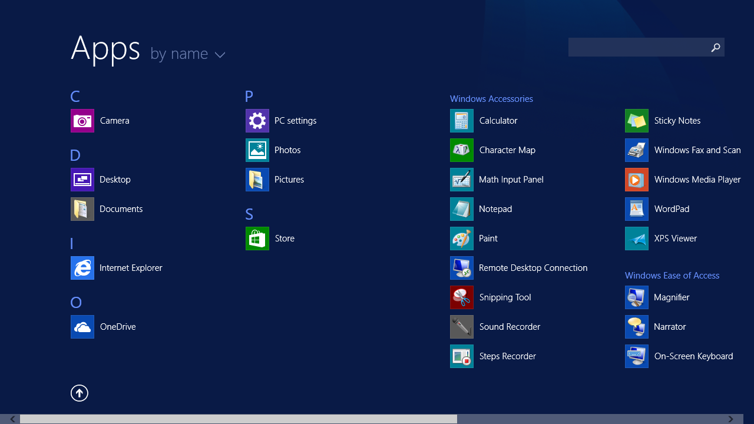Image resolution: width=754 pixels, height=424 pixels.
Task: Launch the Desktop tile icon
Action: tap(82, 180)
